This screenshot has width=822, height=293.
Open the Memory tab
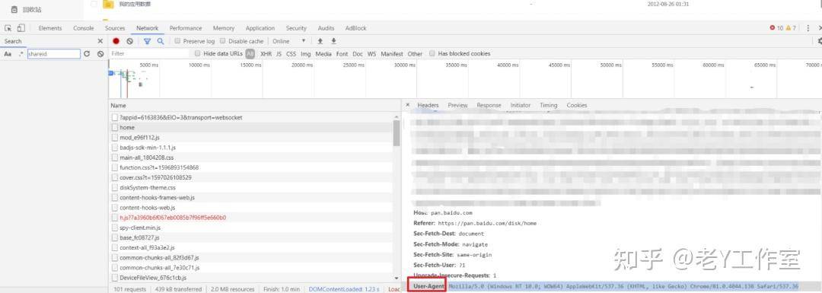click(x=223, y=28)
